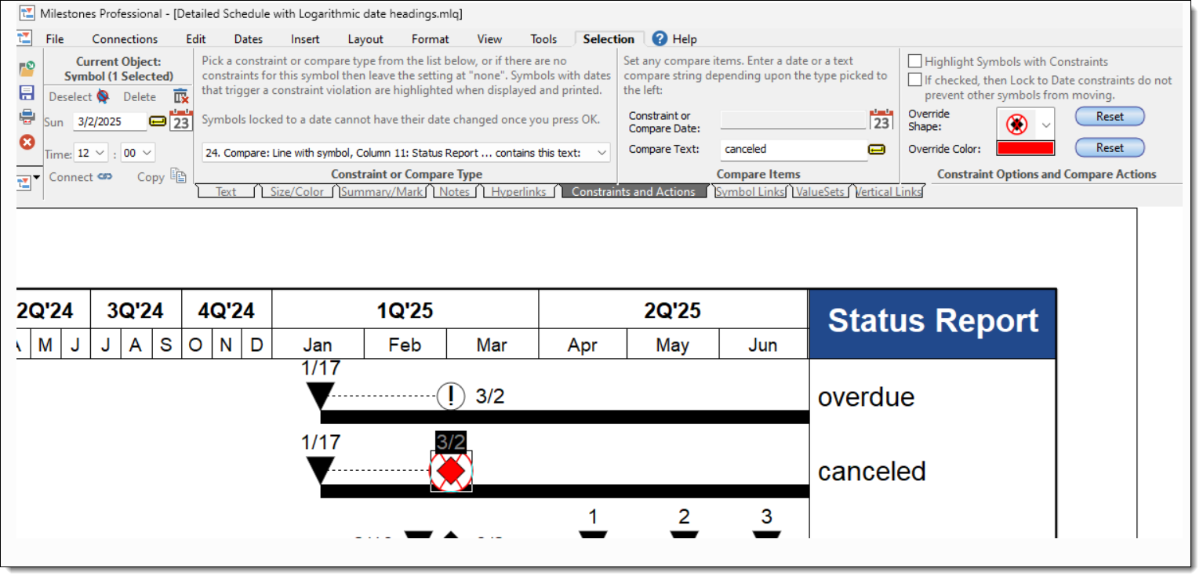Viewport: 1203px width, 579px height.
Task: Click the open folder icon
Action: pyautogui.click(x=27, y=69)
